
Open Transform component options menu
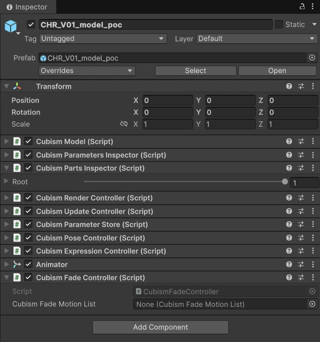coord(313,86)
